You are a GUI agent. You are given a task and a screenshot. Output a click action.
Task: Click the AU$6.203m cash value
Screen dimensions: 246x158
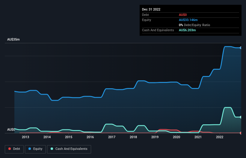[x=187, y=30]
